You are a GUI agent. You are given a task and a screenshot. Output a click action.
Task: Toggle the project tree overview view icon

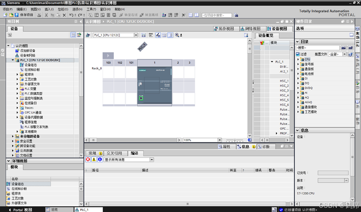coord(73,35)
